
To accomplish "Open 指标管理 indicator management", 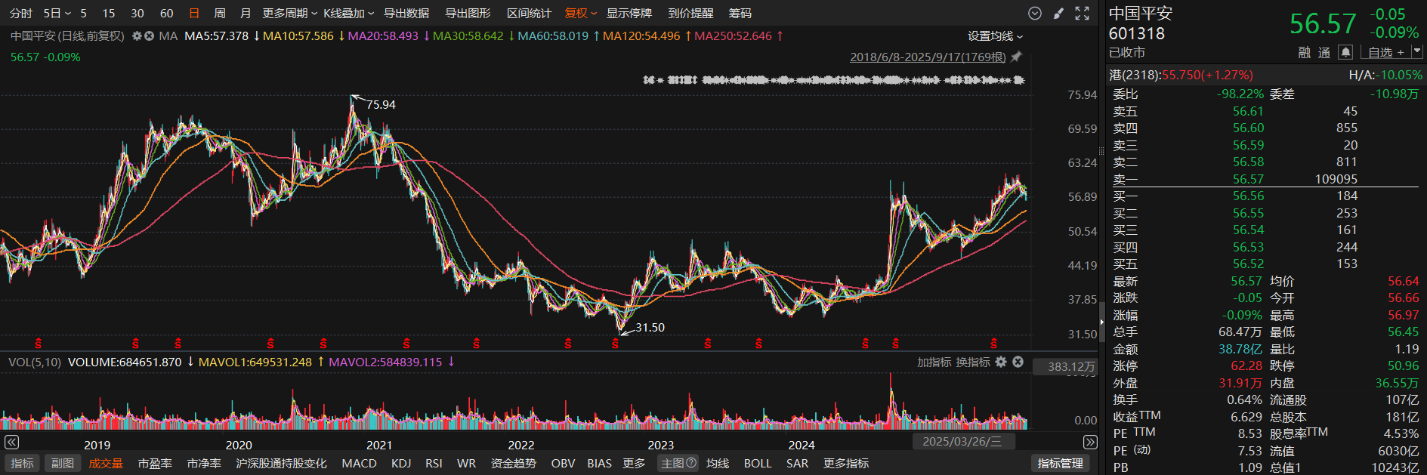I will pos(1061,463).
